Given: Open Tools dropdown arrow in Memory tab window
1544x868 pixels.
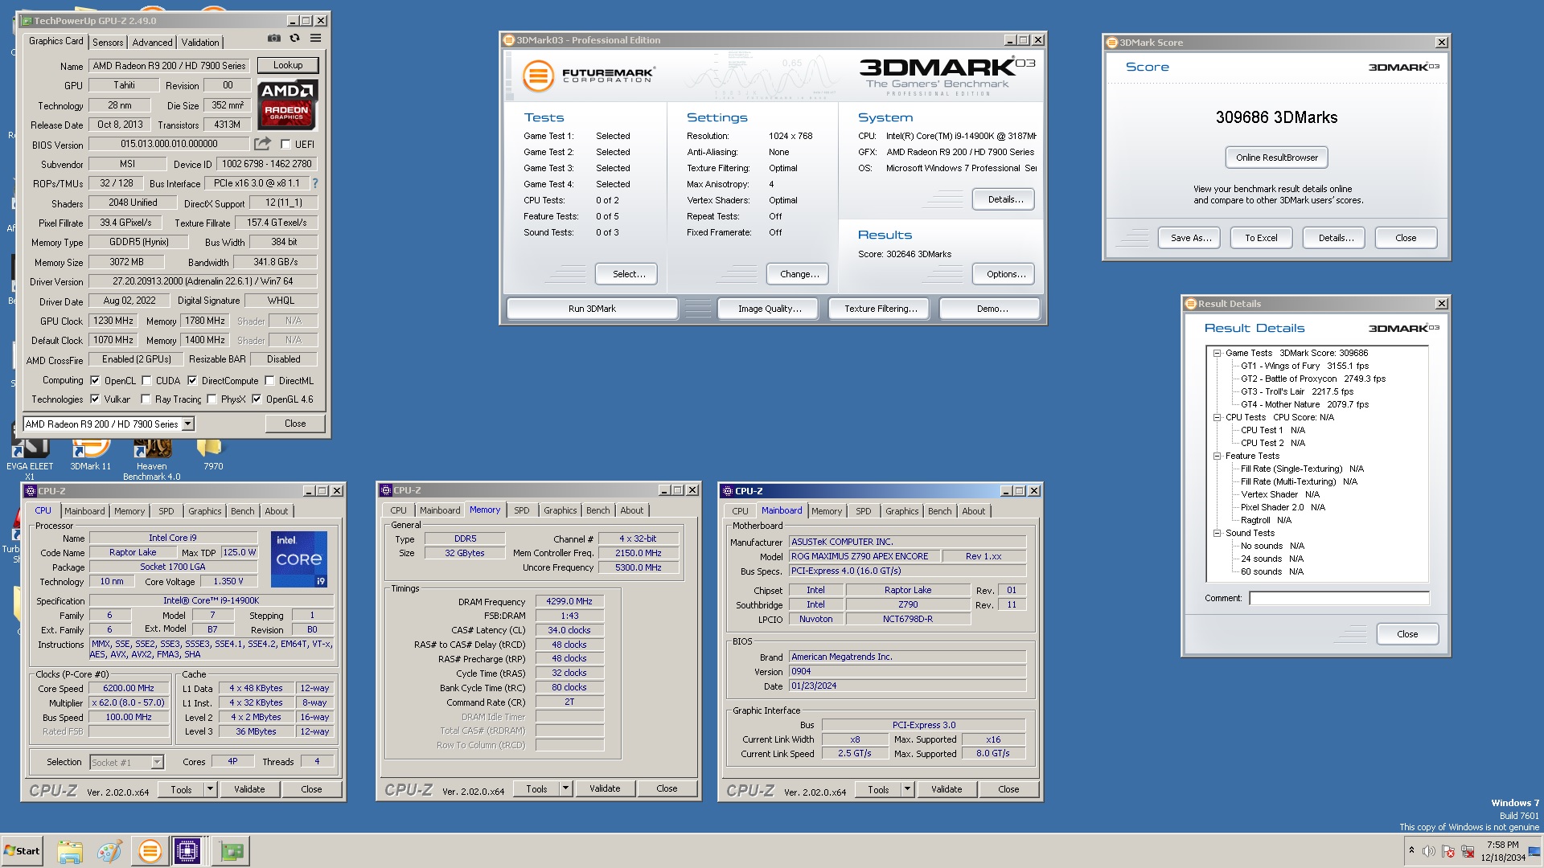Looking at the screenshot, I should (x=565, y=789).
